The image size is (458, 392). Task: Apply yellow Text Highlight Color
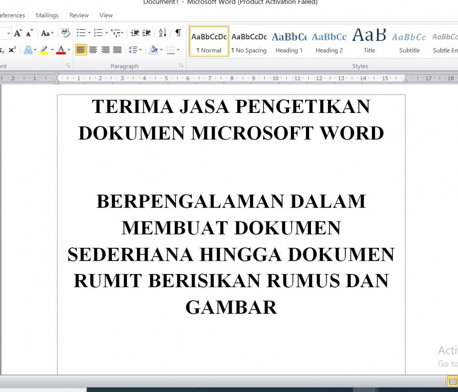click(44, 50)
